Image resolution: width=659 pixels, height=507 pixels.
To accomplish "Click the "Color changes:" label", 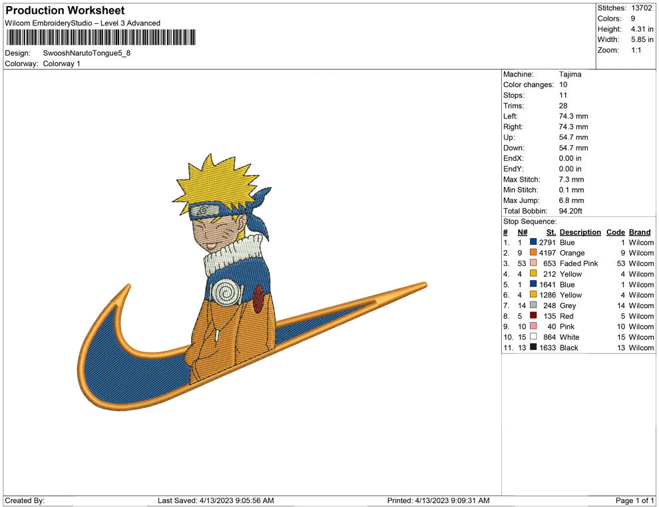I will [x=529, y=85].
